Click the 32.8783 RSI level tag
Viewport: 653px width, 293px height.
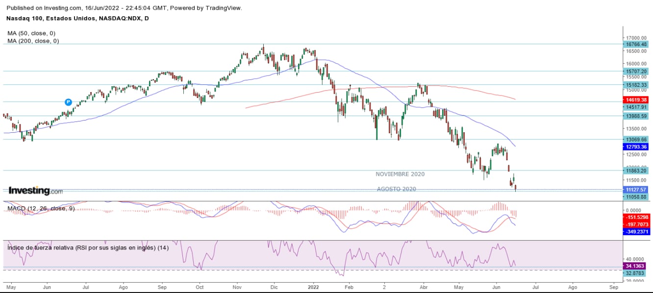click(x=635, y=273)
